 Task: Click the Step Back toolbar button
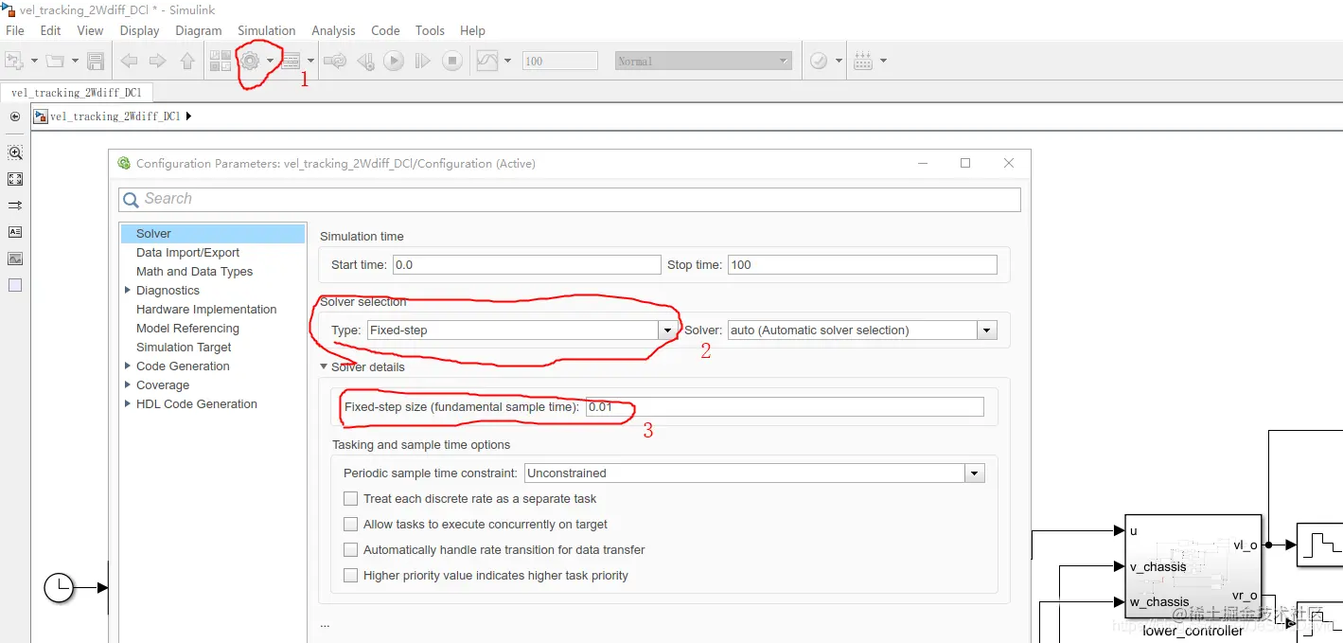(x=365, y=62)
